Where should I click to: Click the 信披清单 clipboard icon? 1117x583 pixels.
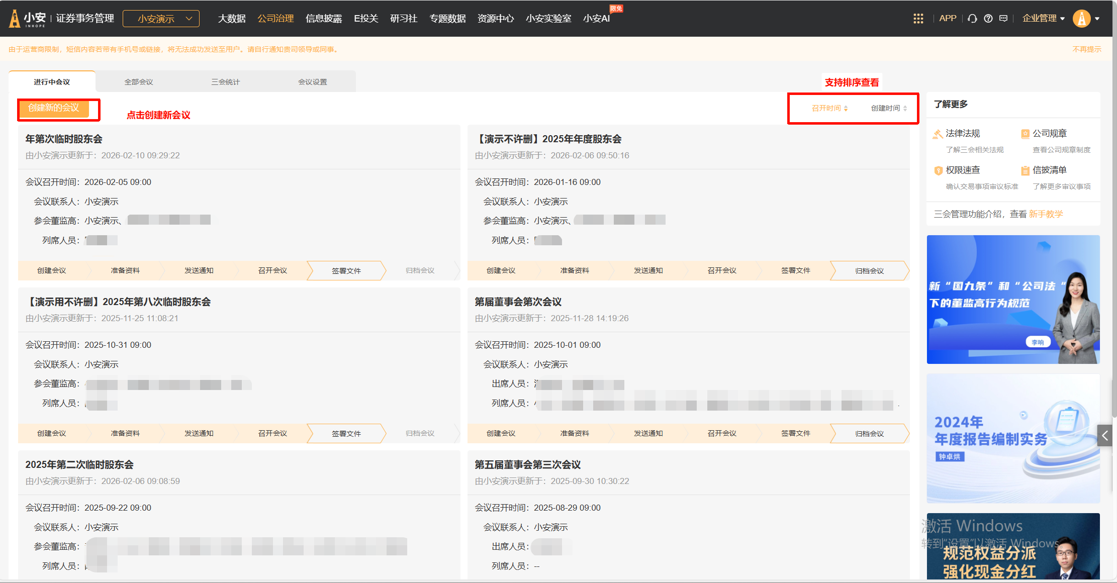pyautogui.click(x=1025, y=170)
